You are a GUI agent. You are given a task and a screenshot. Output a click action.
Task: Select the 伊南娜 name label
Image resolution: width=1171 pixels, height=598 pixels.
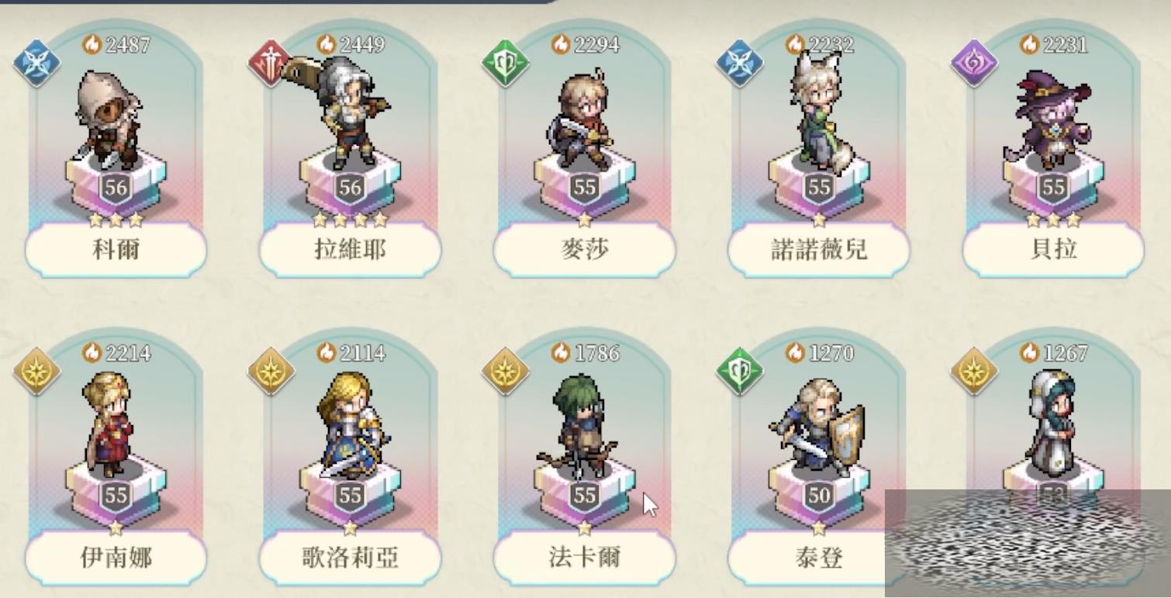[x=116, y=558]
